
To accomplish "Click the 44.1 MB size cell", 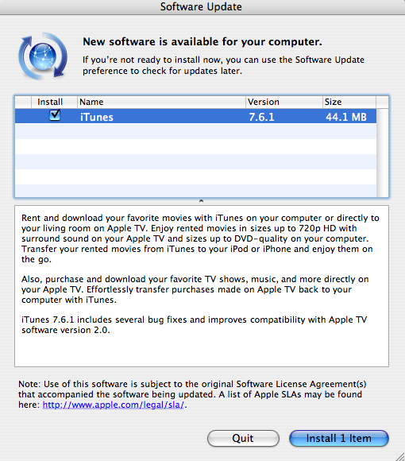I will tap(346, 117).
